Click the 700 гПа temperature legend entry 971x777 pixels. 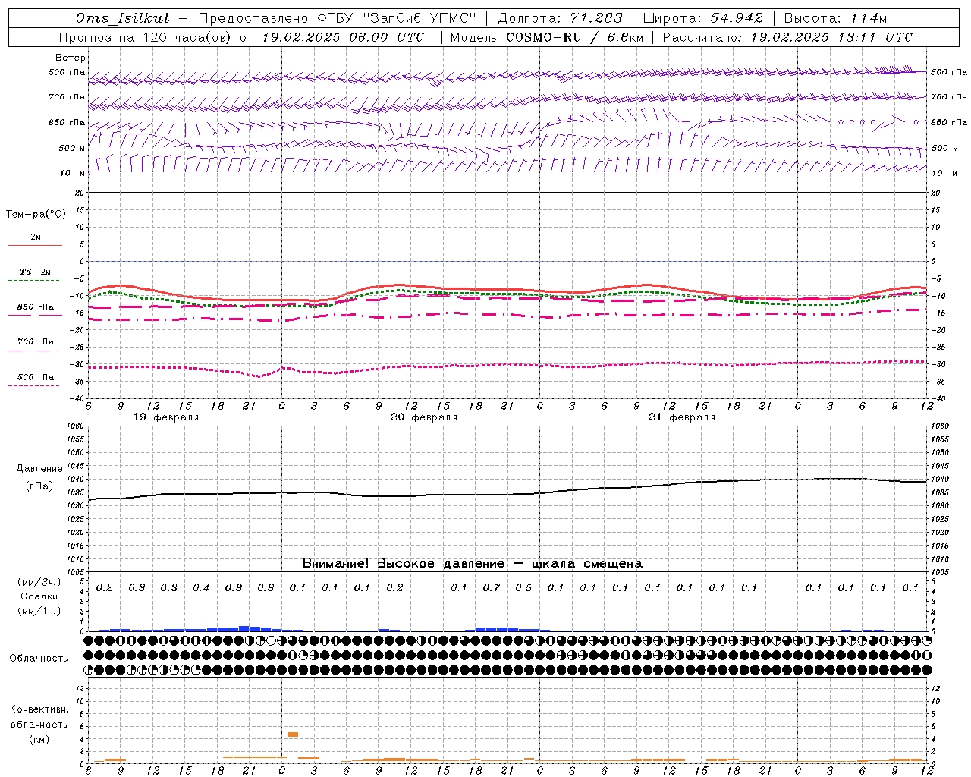36,342
